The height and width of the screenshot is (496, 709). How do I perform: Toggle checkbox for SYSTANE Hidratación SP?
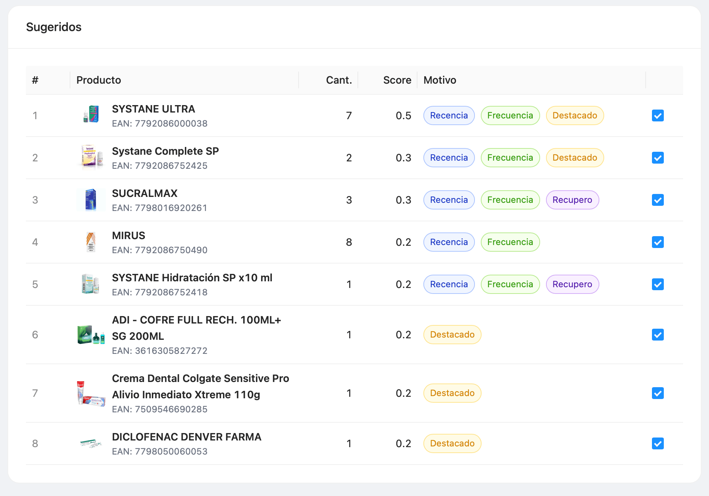coord(658,284)
